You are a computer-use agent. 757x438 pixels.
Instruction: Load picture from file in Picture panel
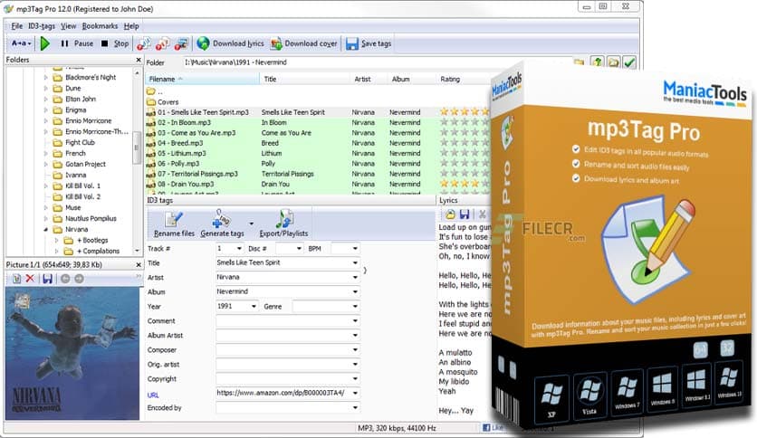tap(16, 279)
